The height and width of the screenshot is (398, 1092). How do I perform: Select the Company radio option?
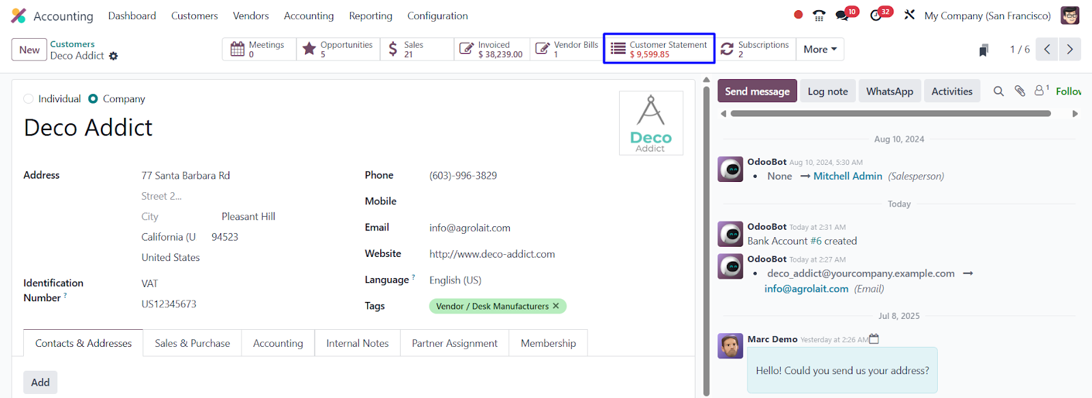[94, 99]
